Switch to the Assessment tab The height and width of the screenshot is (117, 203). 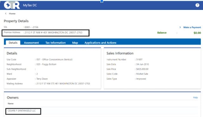31,43
